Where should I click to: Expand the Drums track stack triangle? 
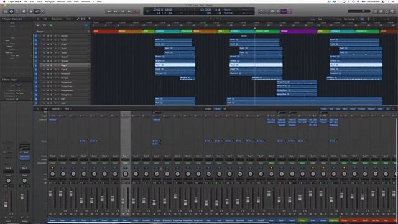[40, 36]
